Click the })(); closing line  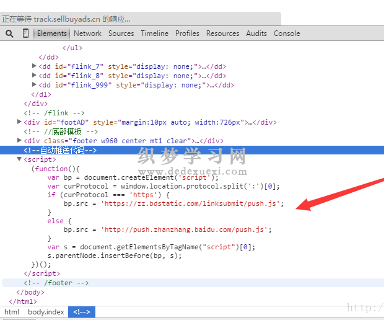coord(41,265)
